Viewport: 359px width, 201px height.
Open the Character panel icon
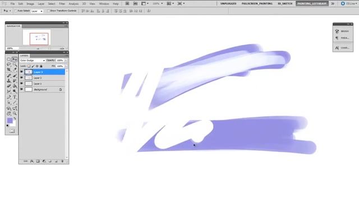coord(337,48)
